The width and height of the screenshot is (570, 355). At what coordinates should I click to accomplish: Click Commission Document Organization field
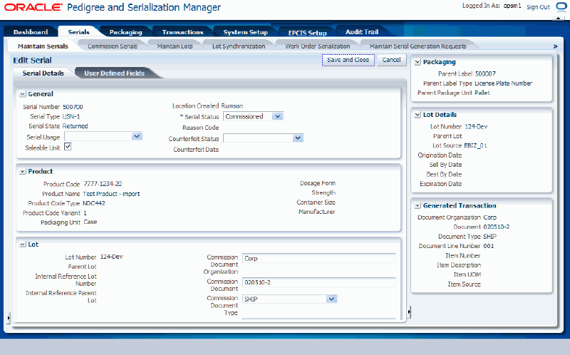[x=318, y=258]
